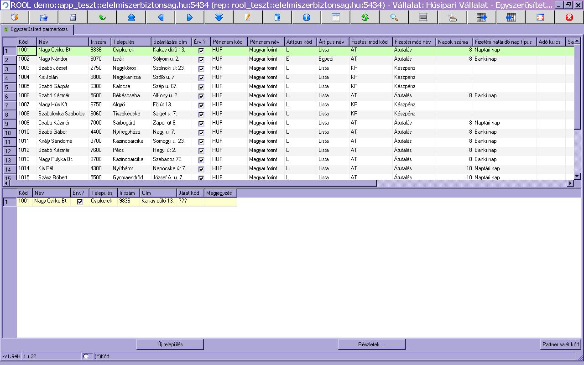The width and height of the screenshot is (584, 365).
Task: Toggle Érv.? checkbox for Kis Jolán row
Action: pyautogui.click(x=201, y=78)
